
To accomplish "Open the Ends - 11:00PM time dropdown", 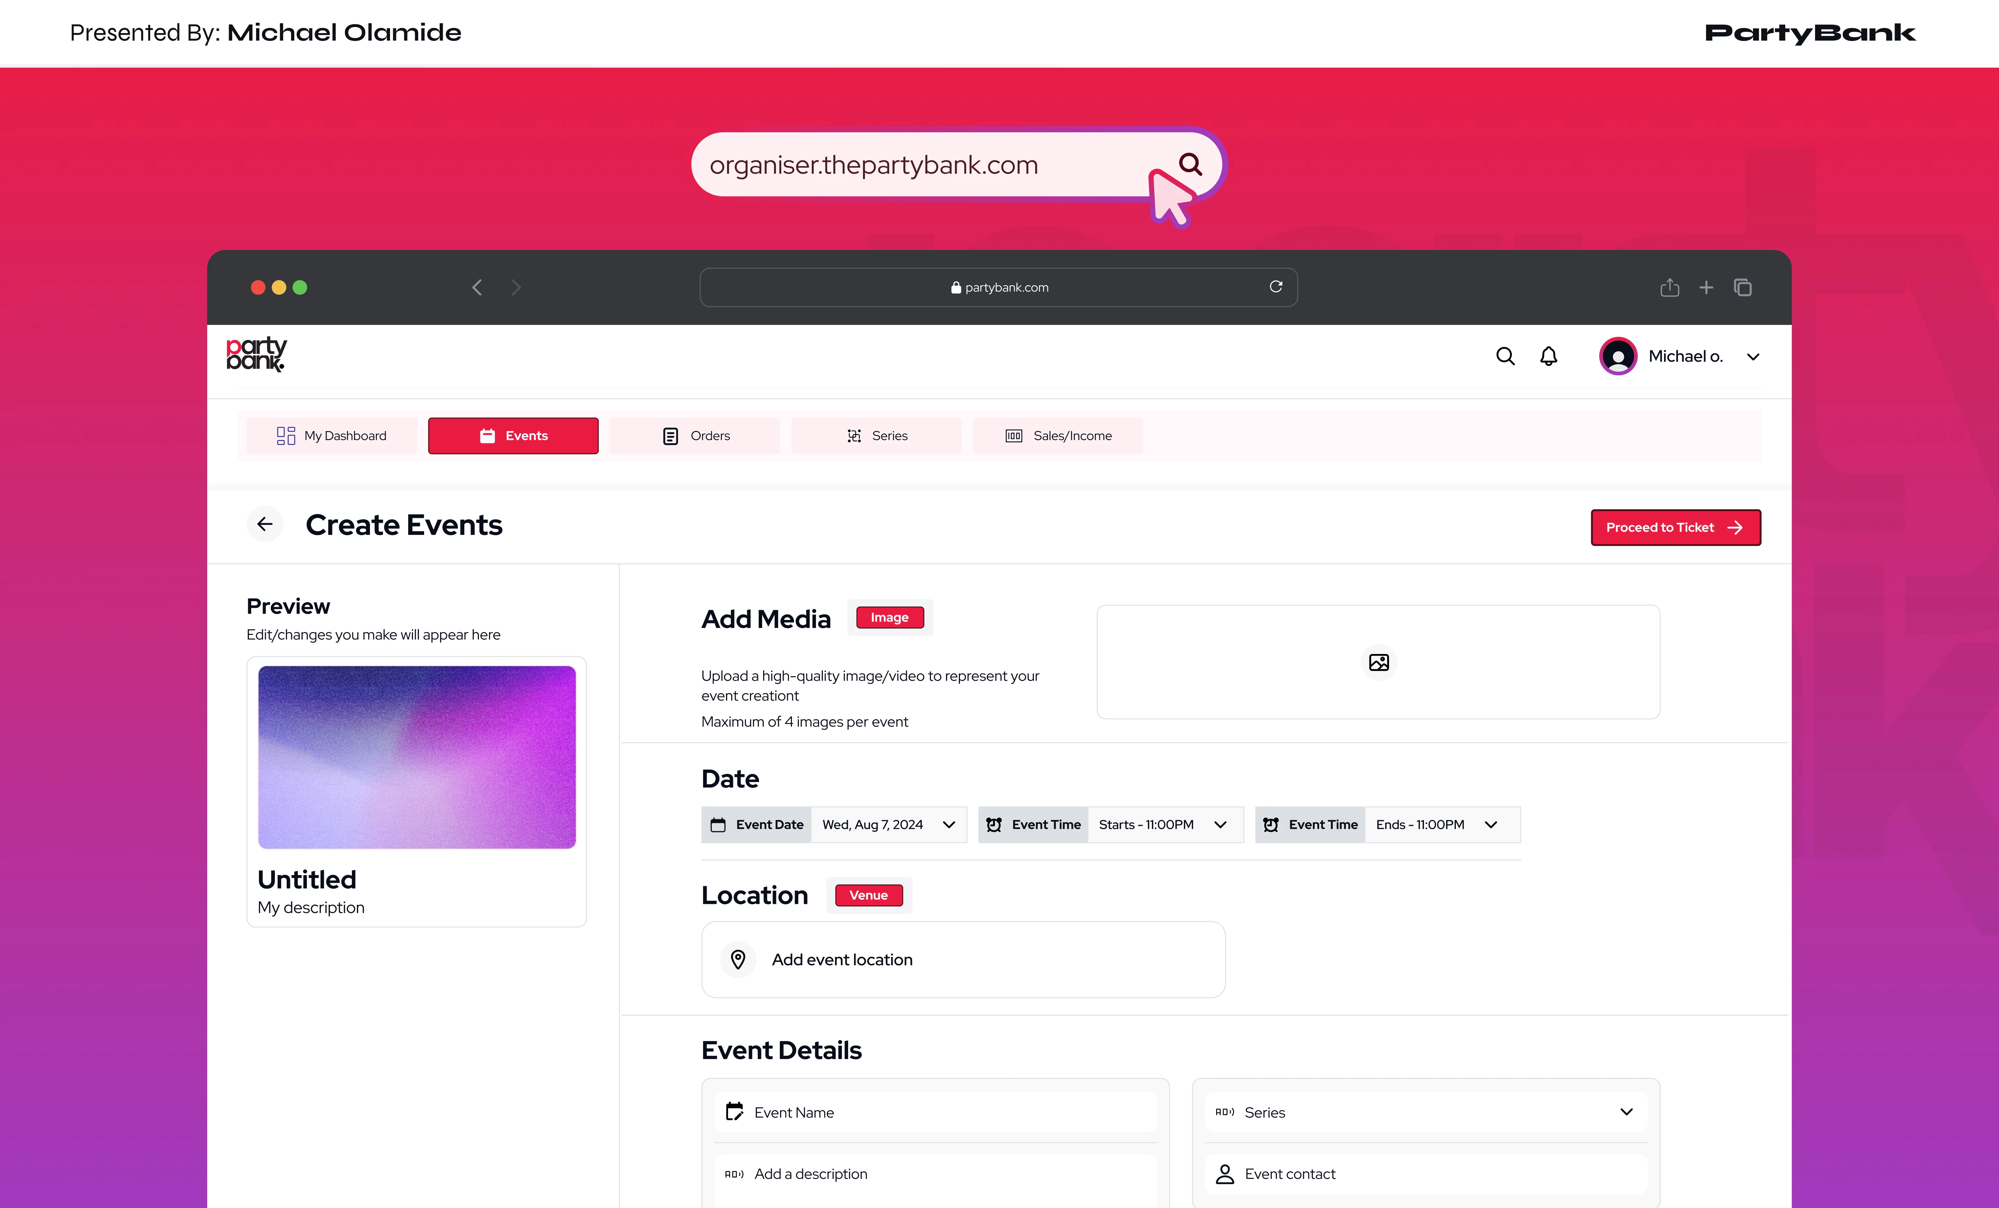I will [x=1442, y=824].
